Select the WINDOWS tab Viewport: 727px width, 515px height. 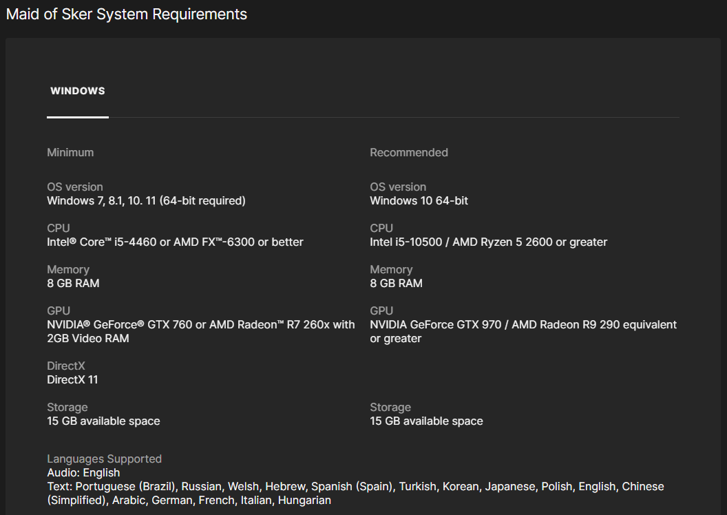(77, 91)
